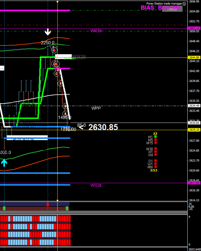This screenshot has height=251, width=201.
Task: Click the red MN timeframe square
Action: point(155,167)
